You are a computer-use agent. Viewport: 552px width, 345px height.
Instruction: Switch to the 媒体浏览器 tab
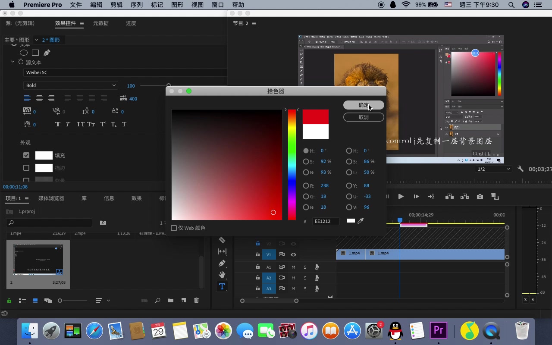point(51,198)
